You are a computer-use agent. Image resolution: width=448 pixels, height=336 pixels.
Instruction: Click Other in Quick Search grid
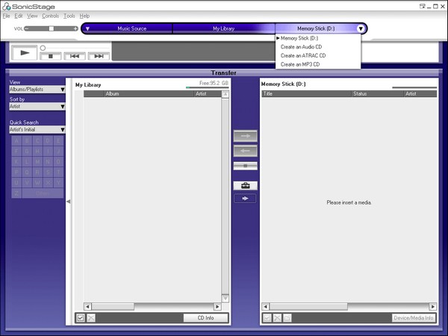[43, 193]
